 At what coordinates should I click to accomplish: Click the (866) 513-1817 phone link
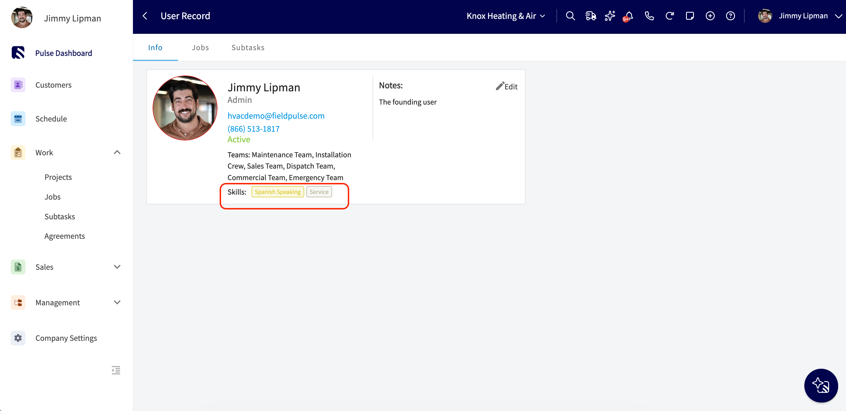click(x=253, y=129)
